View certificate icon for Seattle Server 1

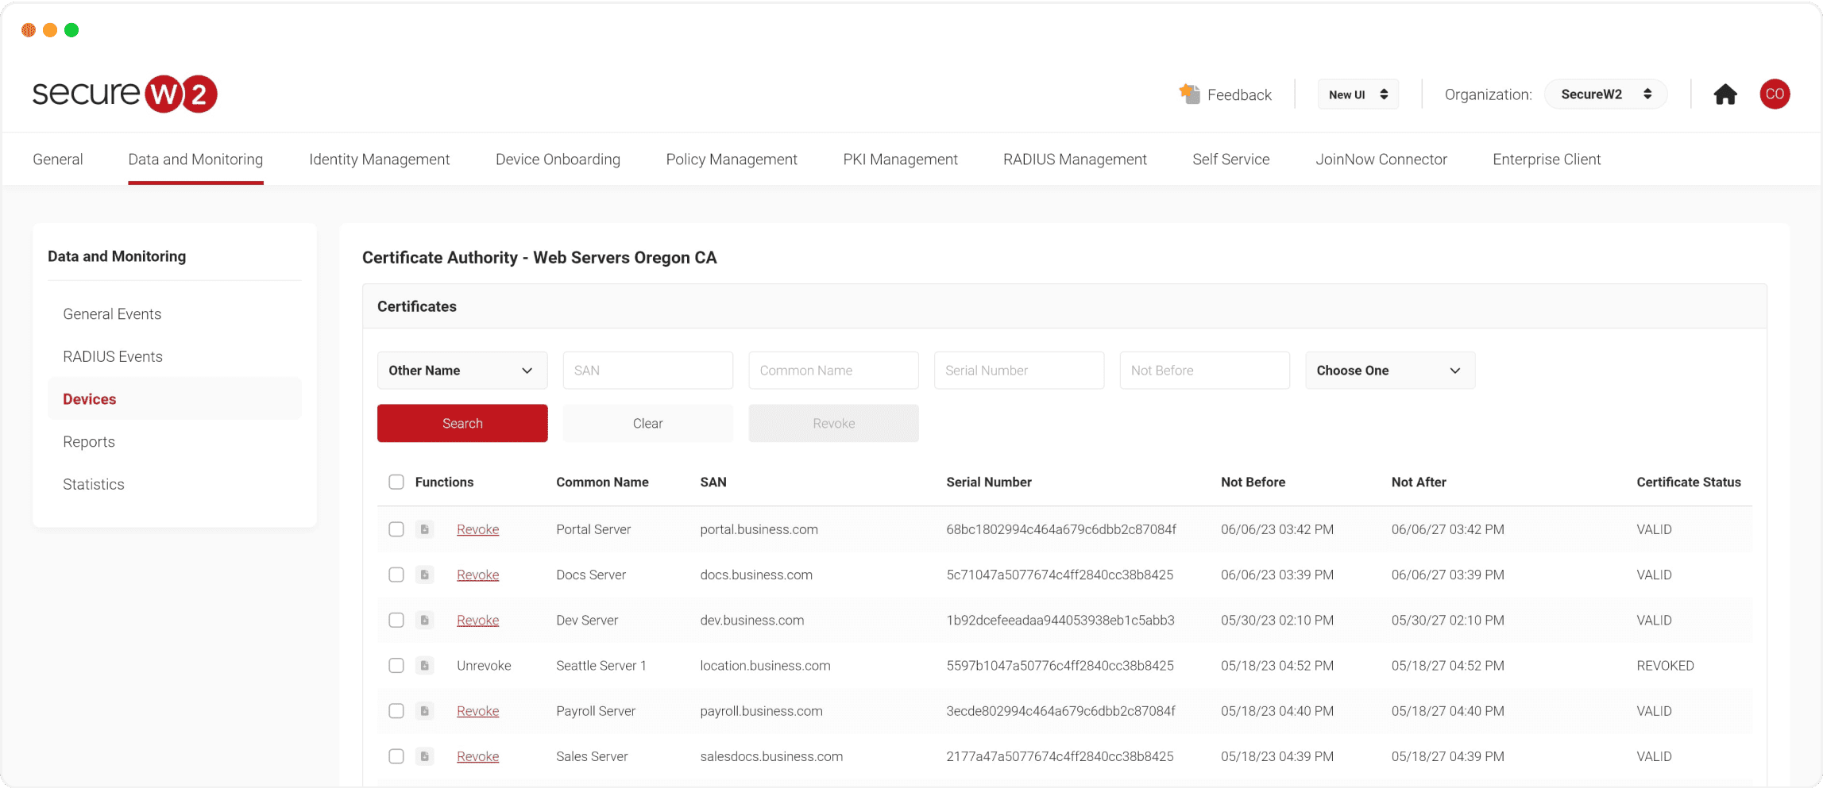tap(425, 665)
